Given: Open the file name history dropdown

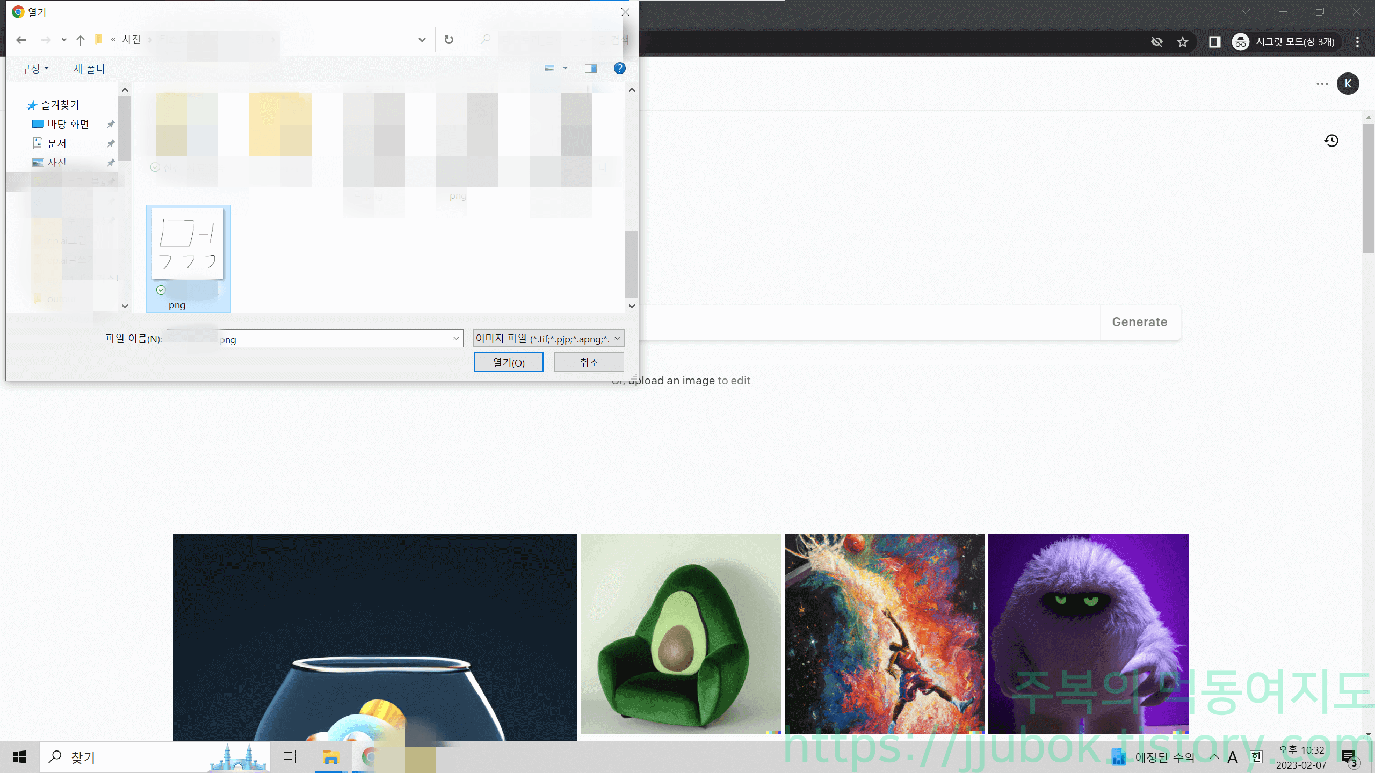Looking at the screenshot, I should [455, 338].
